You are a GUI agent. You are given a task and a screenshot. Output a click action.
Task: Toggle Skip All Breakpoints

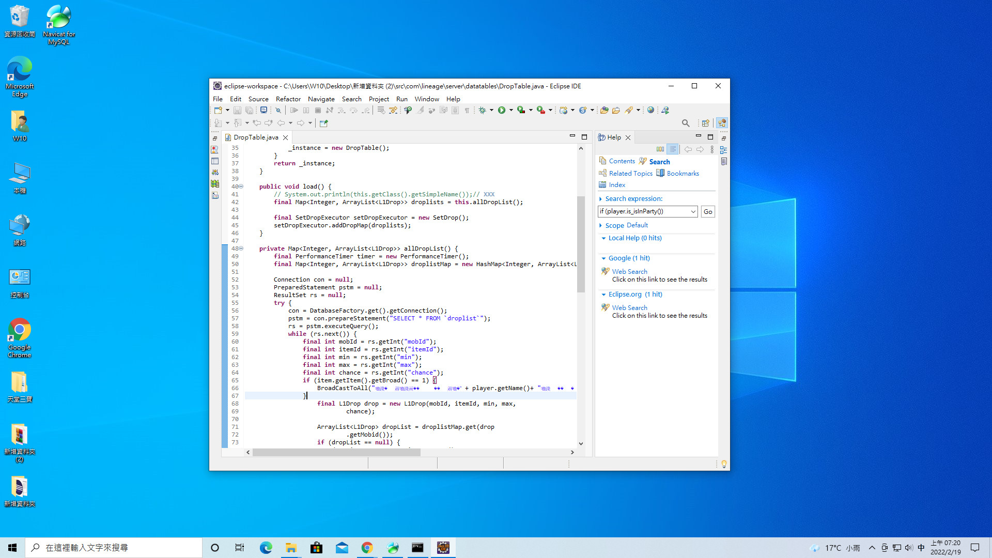(x=278, y=110)
